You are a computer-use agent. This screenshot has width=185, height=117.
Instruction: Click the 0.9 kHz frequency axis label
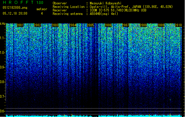[3, 67]
